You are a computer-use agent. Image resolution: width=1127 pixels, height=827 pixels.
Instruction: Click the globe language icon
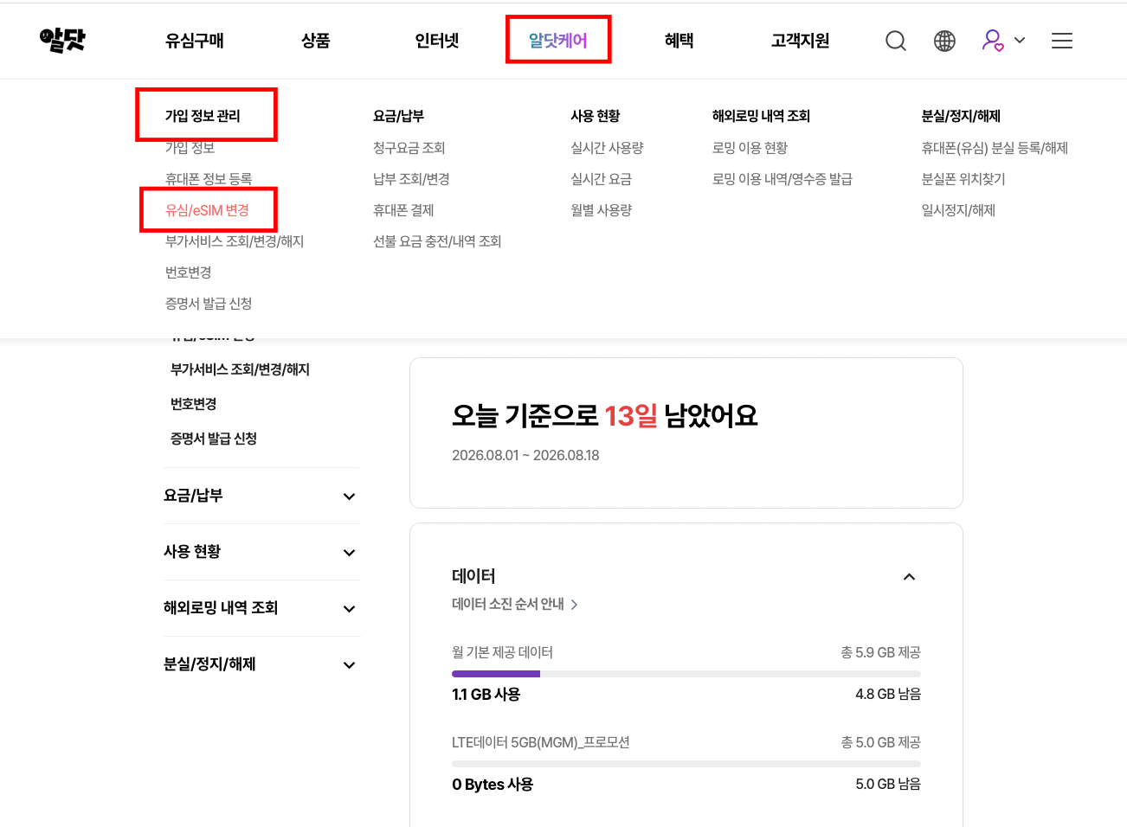point(944,41)
